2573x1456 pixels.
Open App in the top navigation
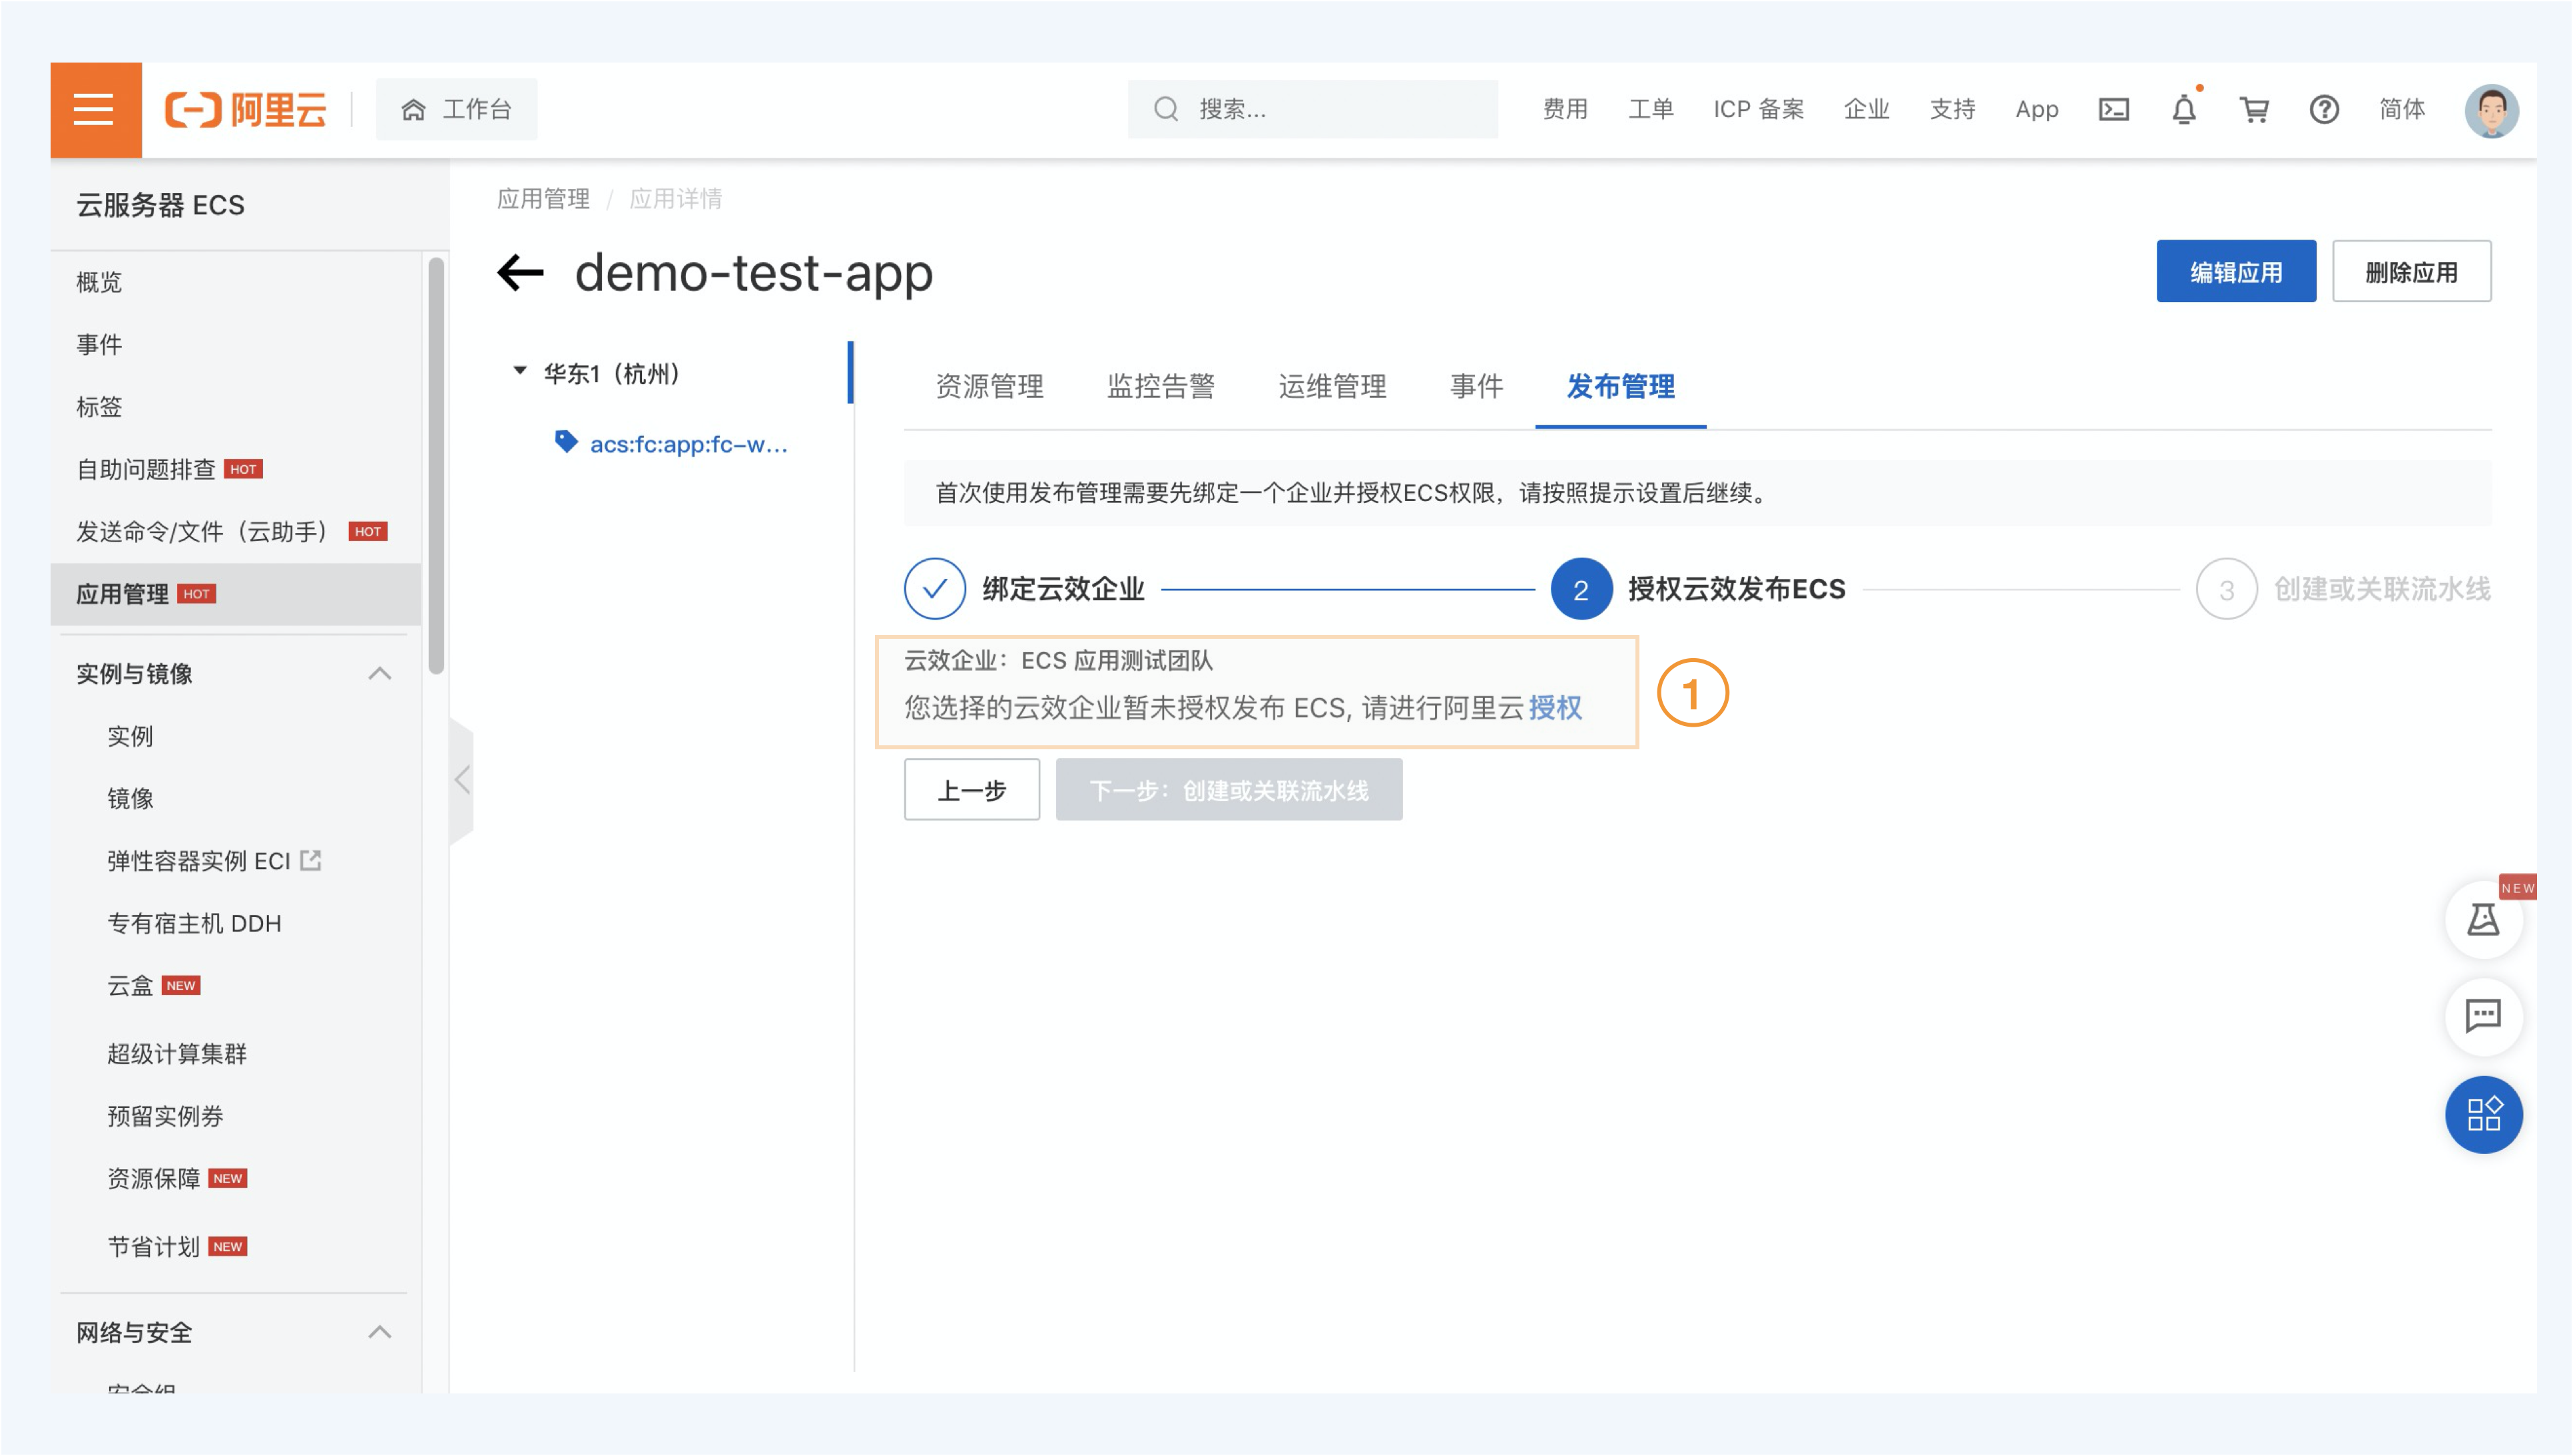2036,109
